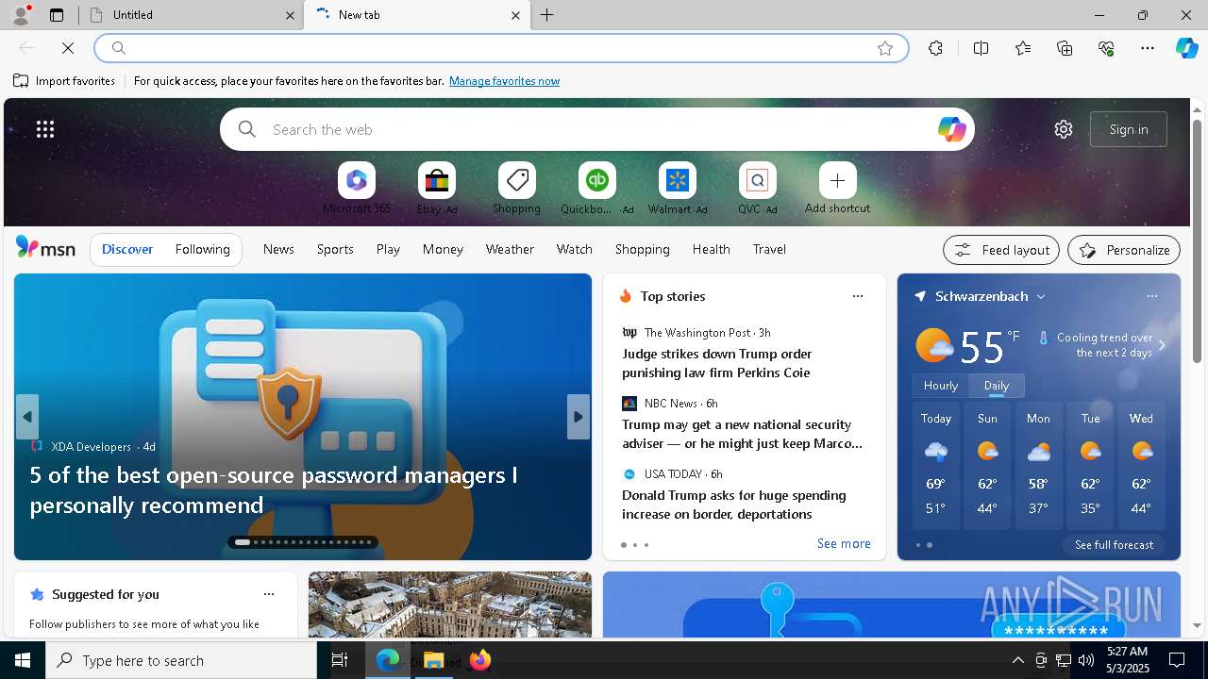Open the tab actions menu icon

tap(56, 15)
